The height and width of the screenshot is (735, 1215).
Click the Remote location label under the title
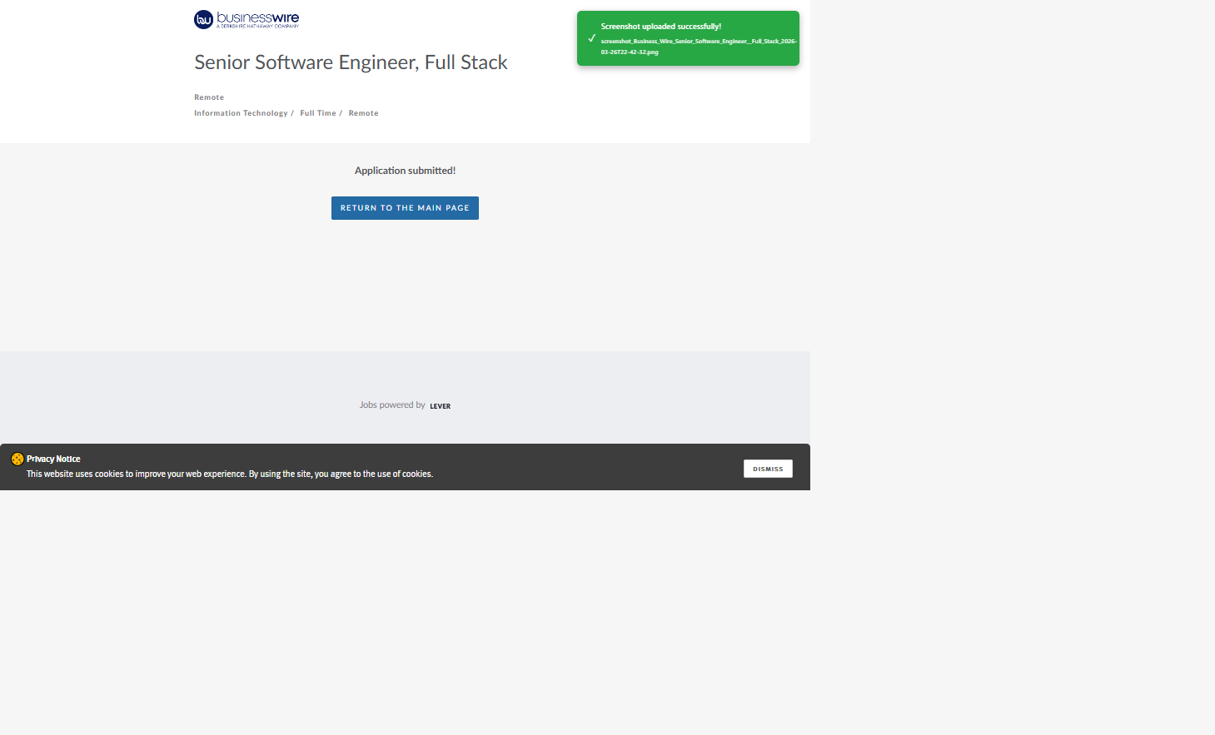pos(209,97)
